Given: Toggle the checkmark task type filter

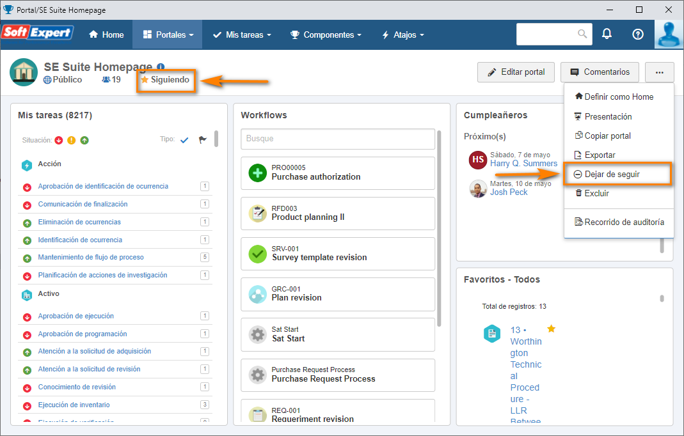Looking at the screenshot, I should [184, 140].
